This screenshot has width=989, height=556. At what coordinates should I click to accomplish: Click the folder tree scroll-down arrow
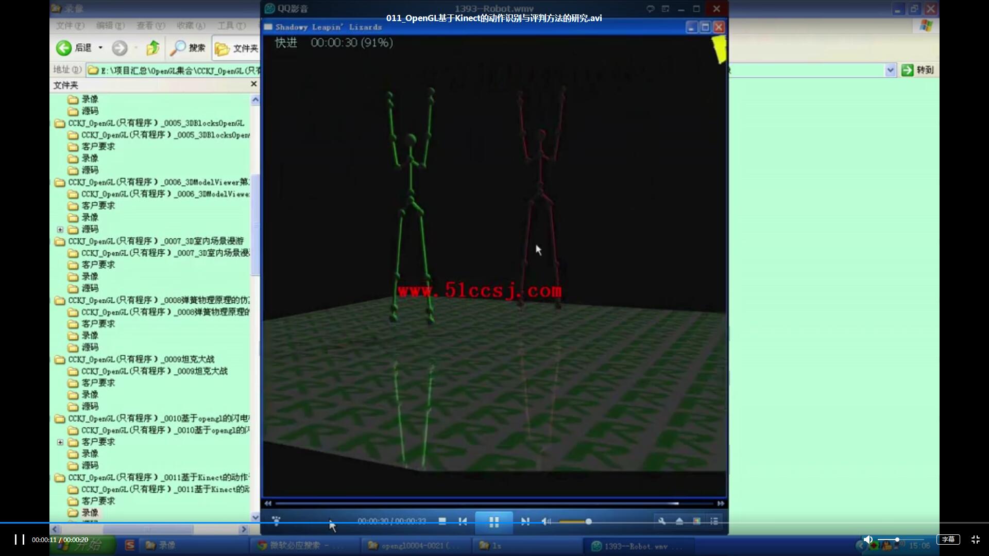[x=255, y=517]
